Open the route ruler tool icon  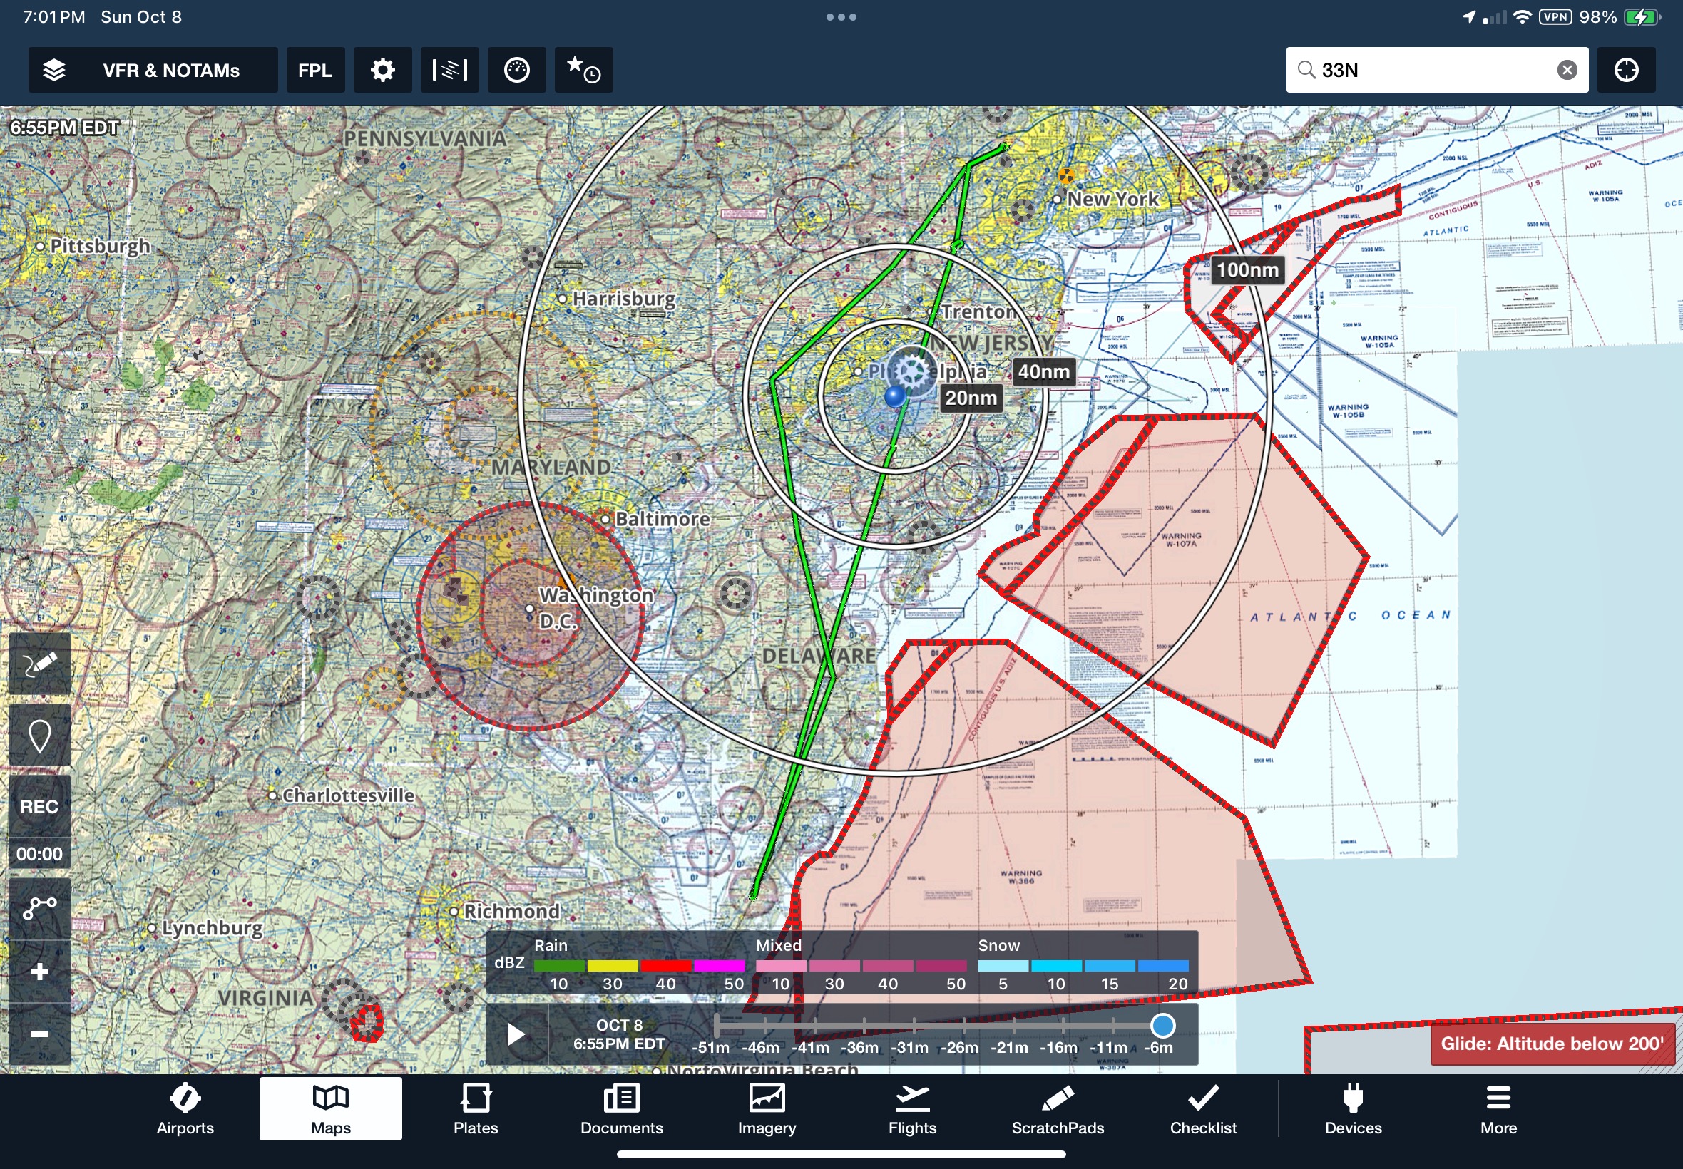[x=39, y=908]
